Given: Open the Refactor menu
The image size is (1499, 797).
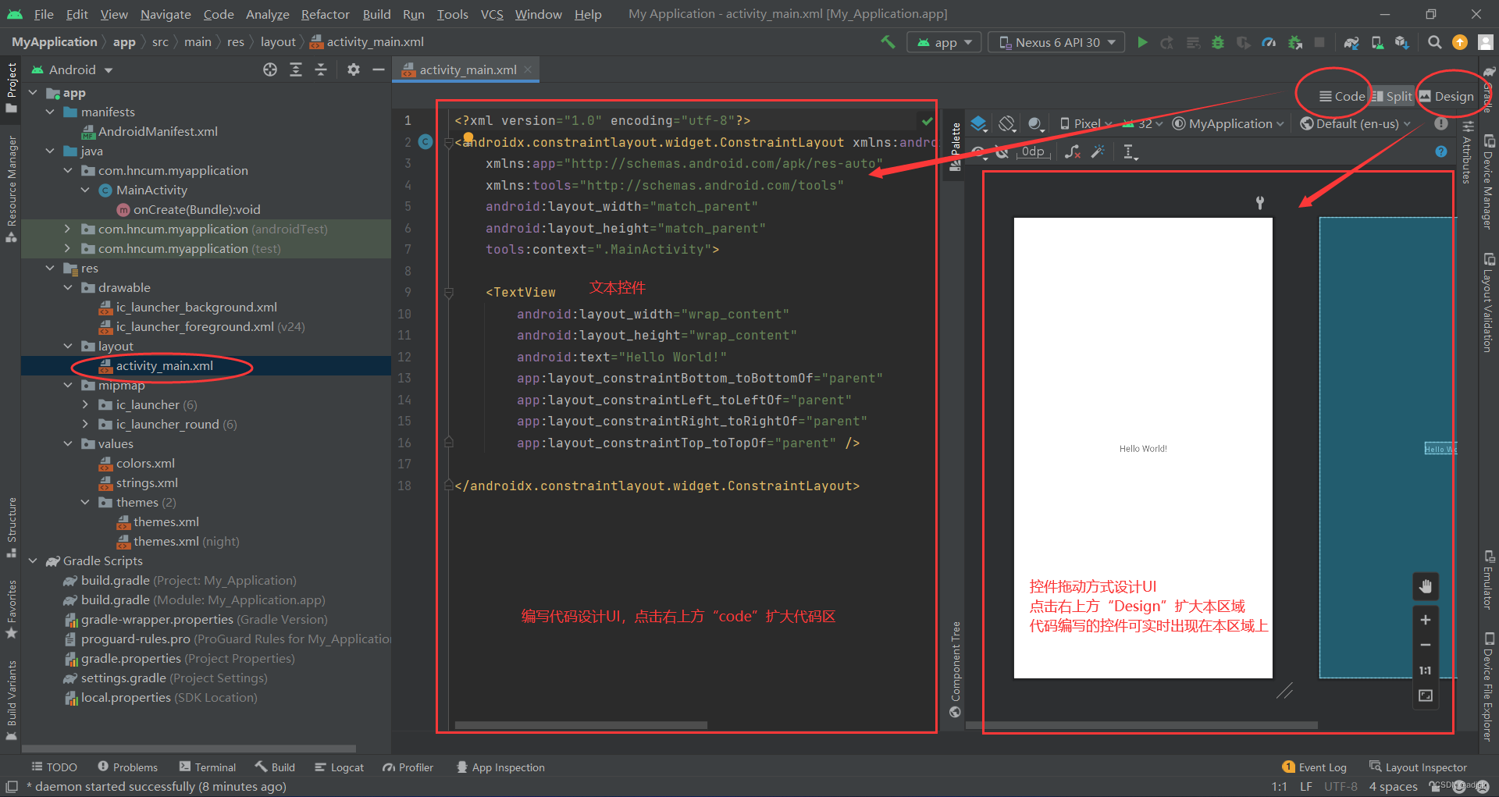Looking at the screenshot, I should tap(325, 14).
